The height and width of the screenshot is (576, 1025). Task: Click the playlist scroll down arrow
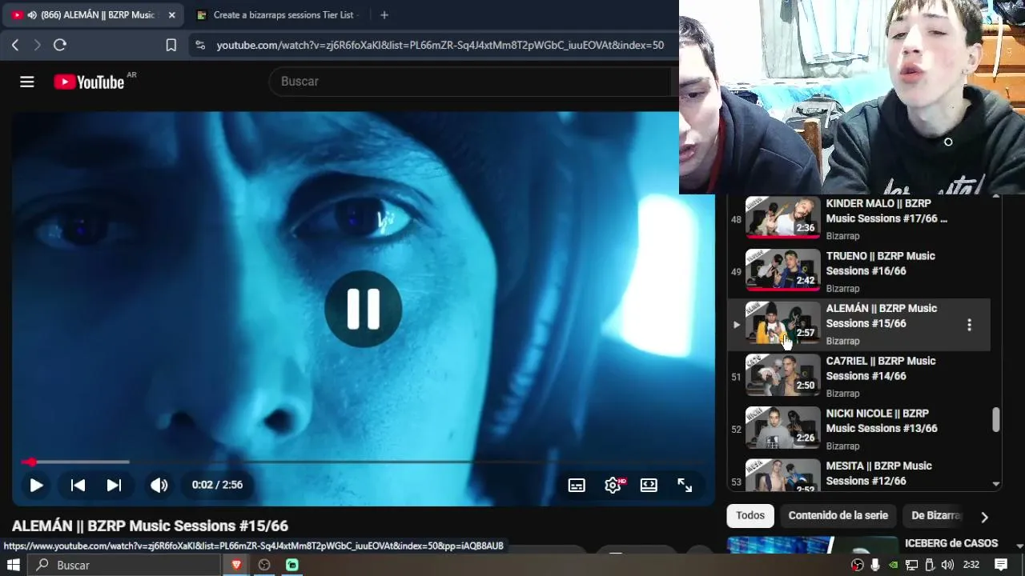click(996, 484)
